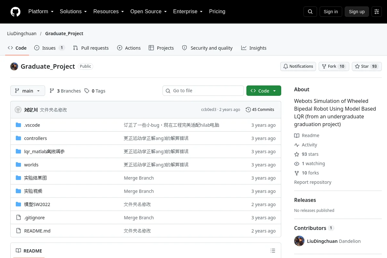Screen dimensions: 387x258
Task: Click the .gitignore file icon
Action: point(18,218)
